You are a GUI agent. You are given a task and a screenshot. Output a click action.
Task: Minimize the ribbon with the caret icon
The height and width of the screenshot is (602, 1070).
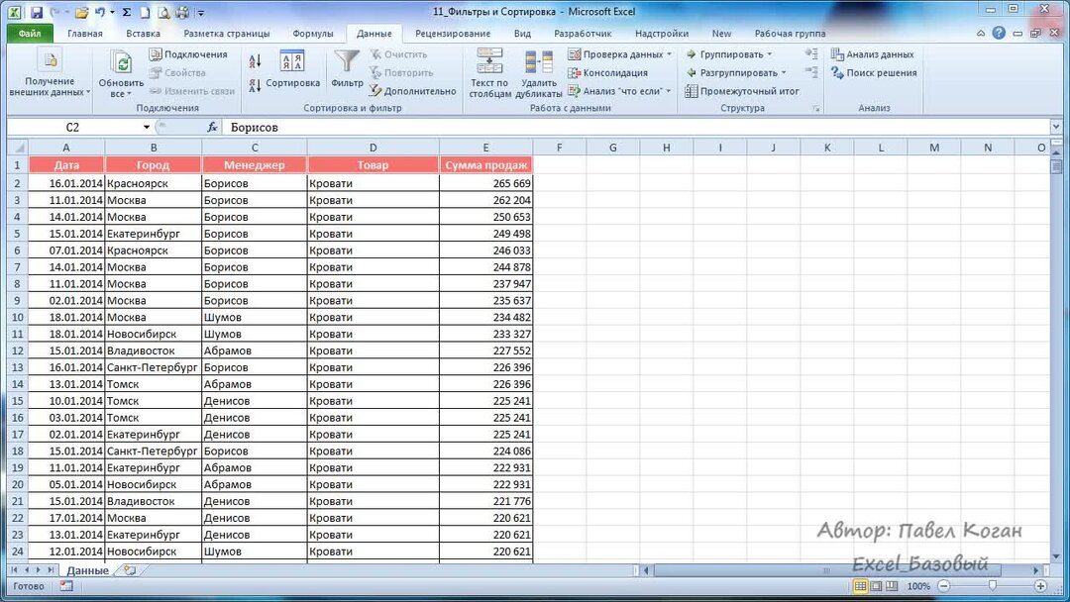click(981, 33)
